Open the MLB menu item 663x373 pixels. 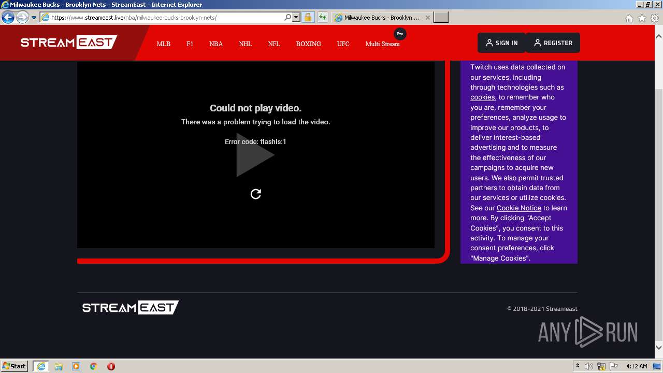(x=164, y=44)
